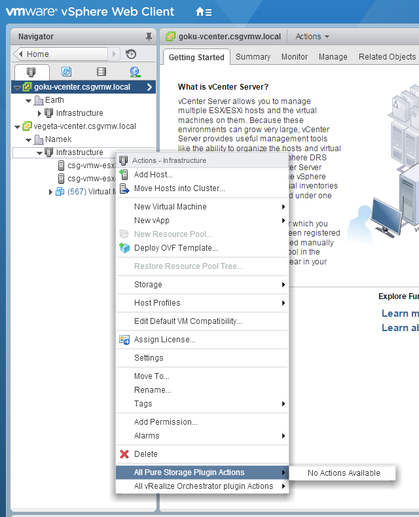This screenshot has width=419, height=517.
Task: Open the Host Profiles submenu
Action: (x=202, y=303)
